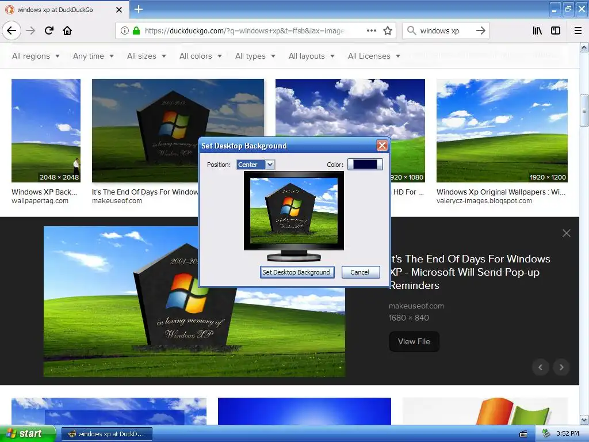Click the Windows flag logo thumbnail at bottom
This screenshot has height=442, width=589.
click(485, 411)
